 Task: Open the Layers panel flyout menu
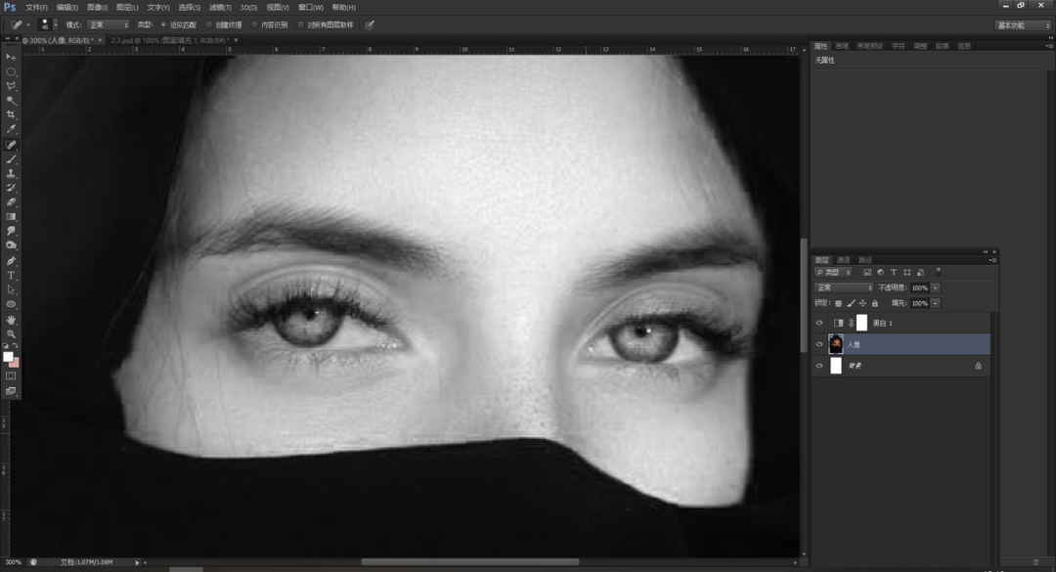point(992,260)
